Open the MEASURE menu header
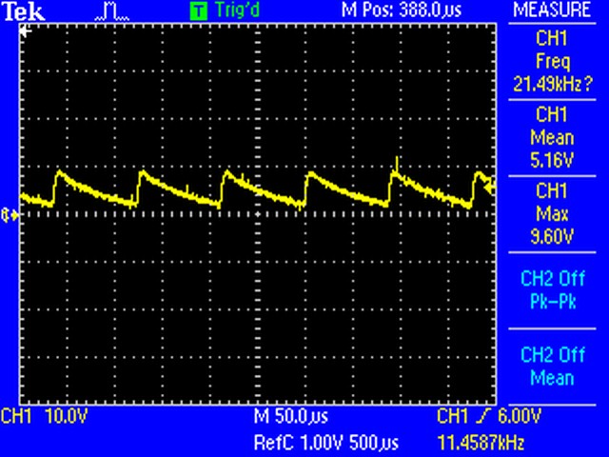This screenshot has height=457, width=609. pos(551,10)
